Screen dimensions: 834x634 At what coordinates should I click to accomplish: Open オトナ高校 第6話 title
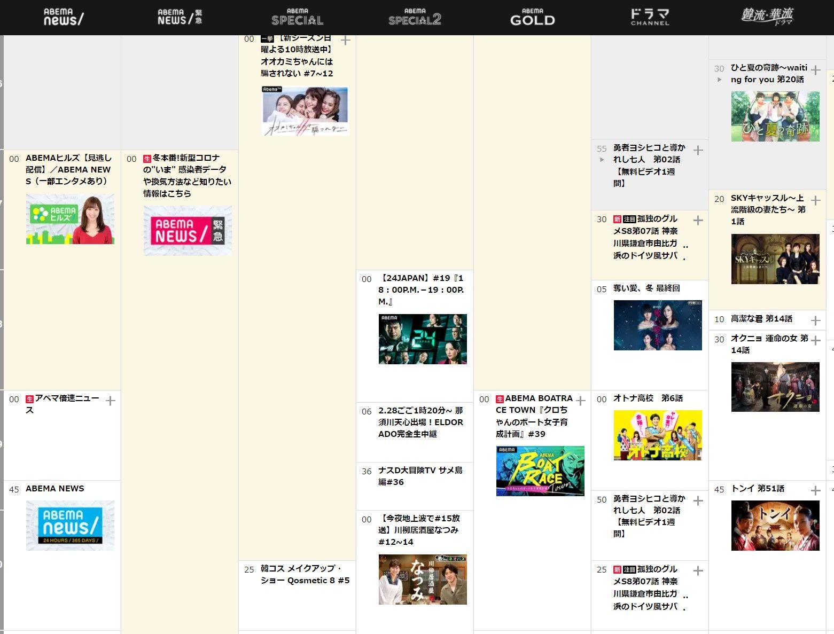coord(648,398)
